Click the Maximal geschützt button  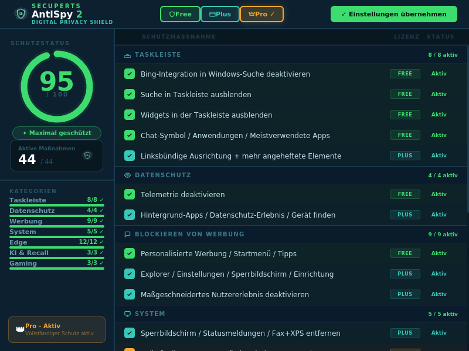[56, 133]
